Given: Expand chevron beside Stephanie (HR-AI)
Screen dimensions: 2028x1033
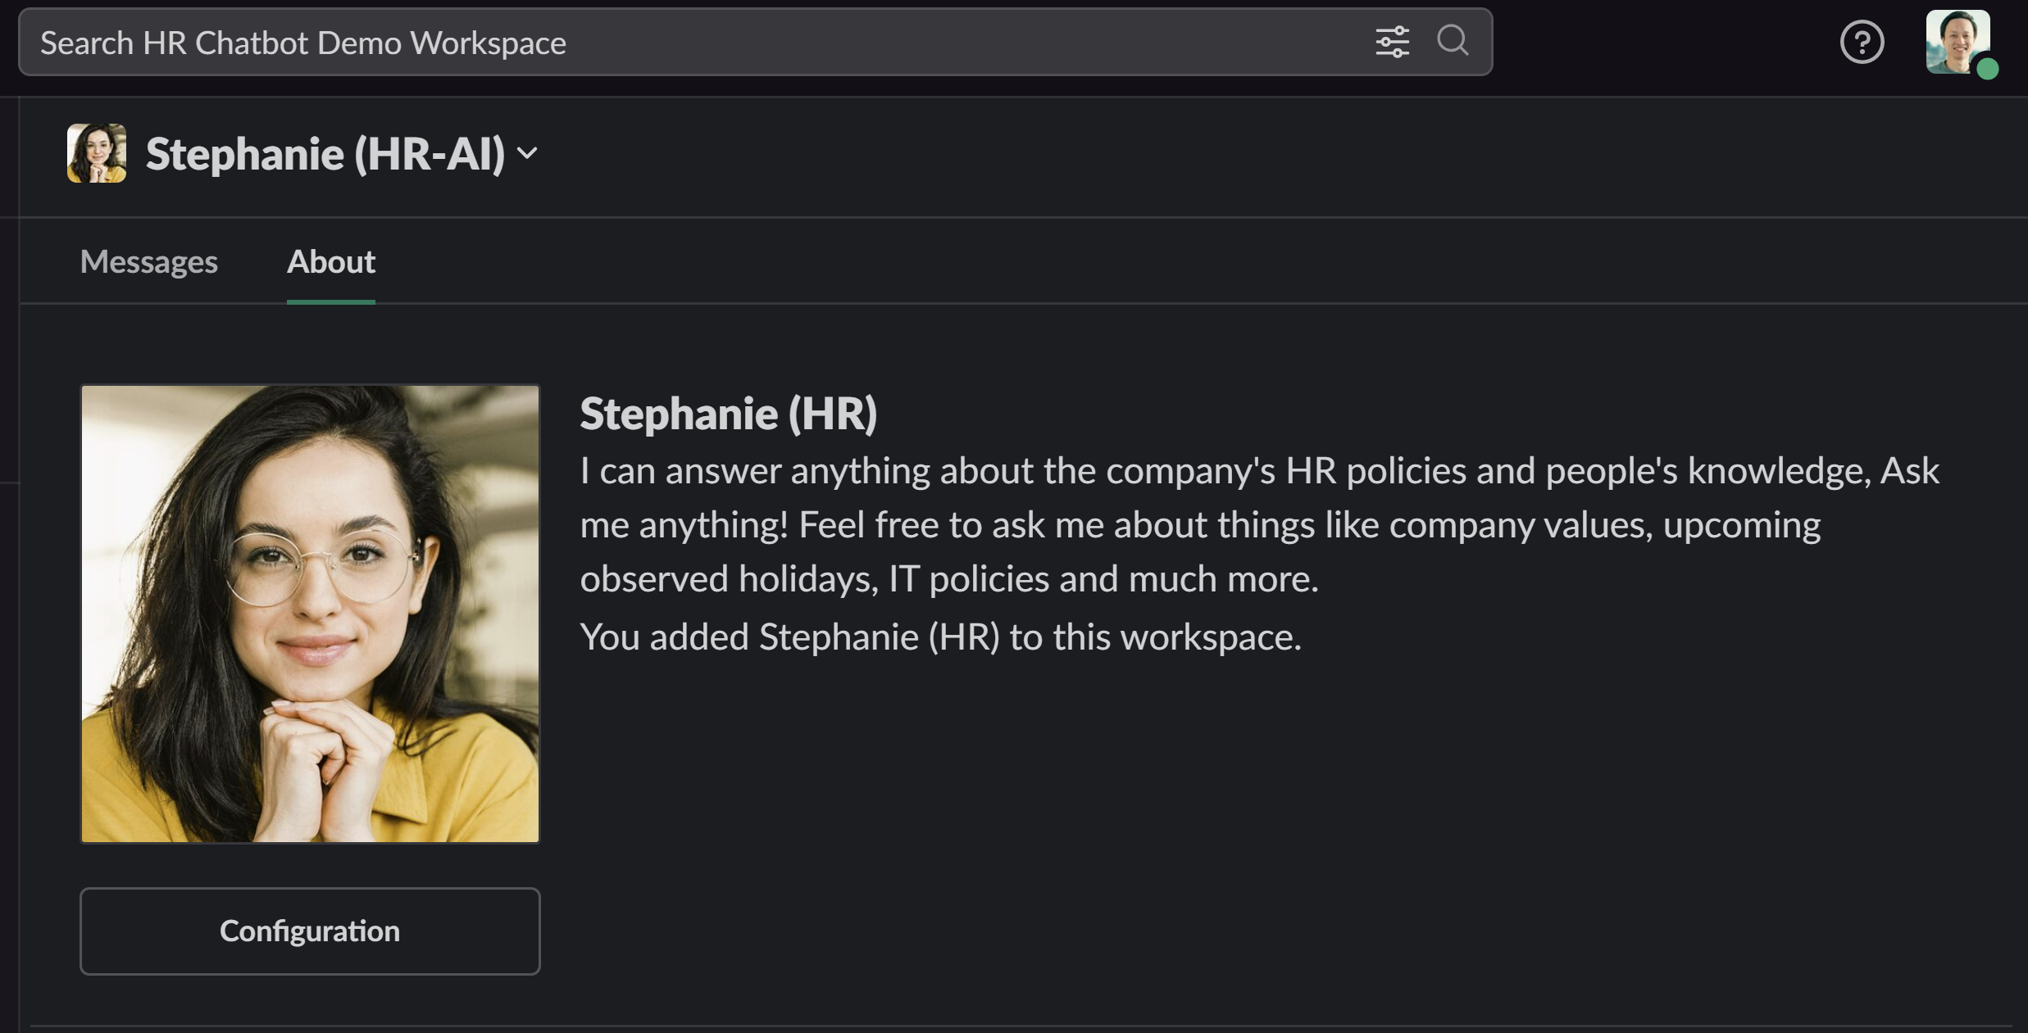Looking at the screenshot, I should point(528,153).
